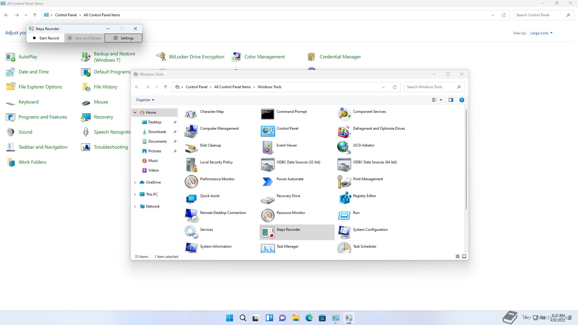Open Task Manager icon
This screenshot has width=578, height=325.
tap(268, 248)
